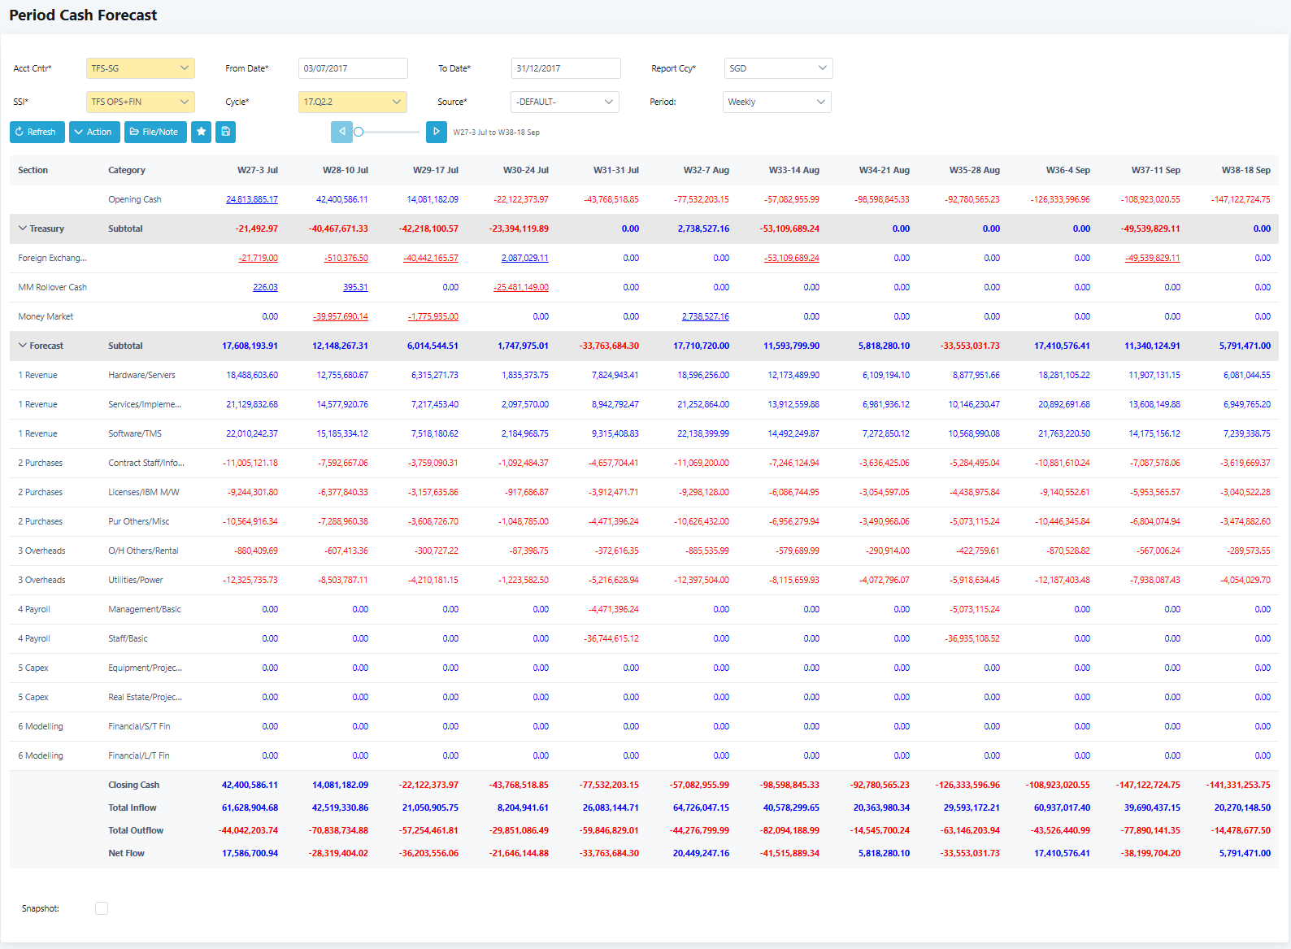This screenshot has height=949, width=1291.
Task: Open the Acct Cntr dropdown
Action: point(140,68)
